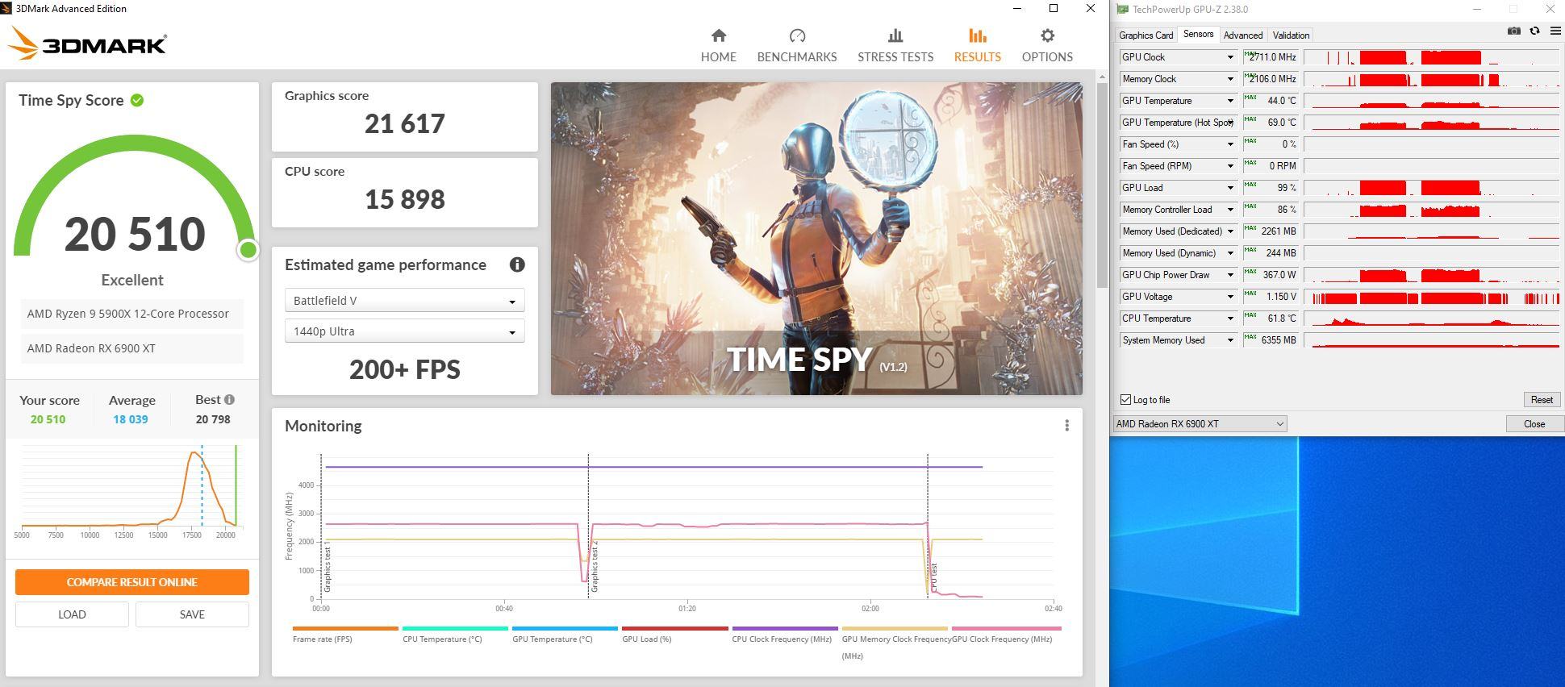Screen dimensions: 1565x687
Task: Click the 3DMark vertical scrollbar thumb
Action: coord(1102,184)
